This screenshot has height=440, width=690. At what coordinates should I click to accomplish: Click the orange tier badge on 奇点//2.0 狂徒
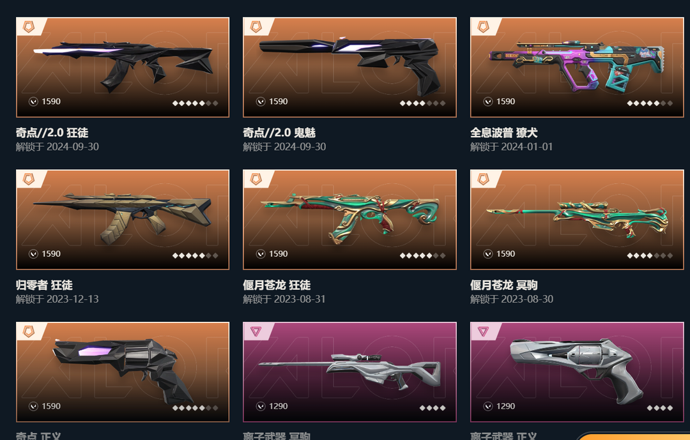pos(29,27)
